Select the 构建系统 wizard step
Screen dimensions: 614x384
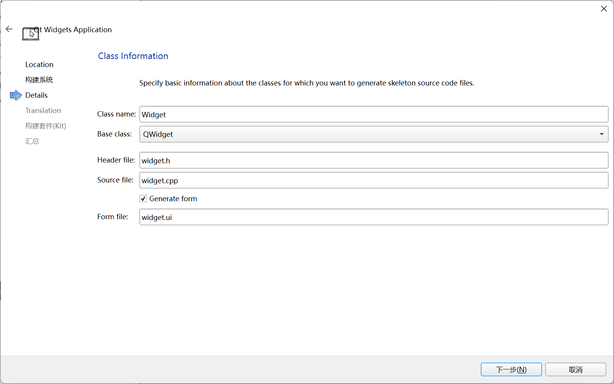[39, 80]
